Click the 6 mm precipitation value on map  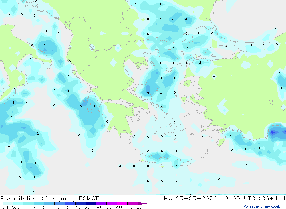click(x=148, y=93)
